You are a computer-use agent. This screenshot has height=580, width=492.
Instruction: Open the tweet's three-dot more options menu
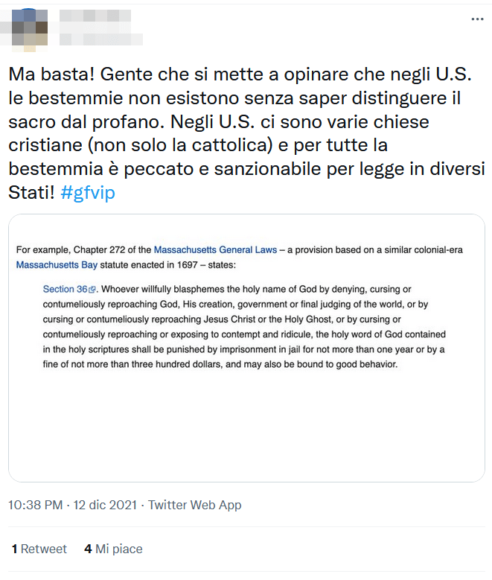(477, 19)
